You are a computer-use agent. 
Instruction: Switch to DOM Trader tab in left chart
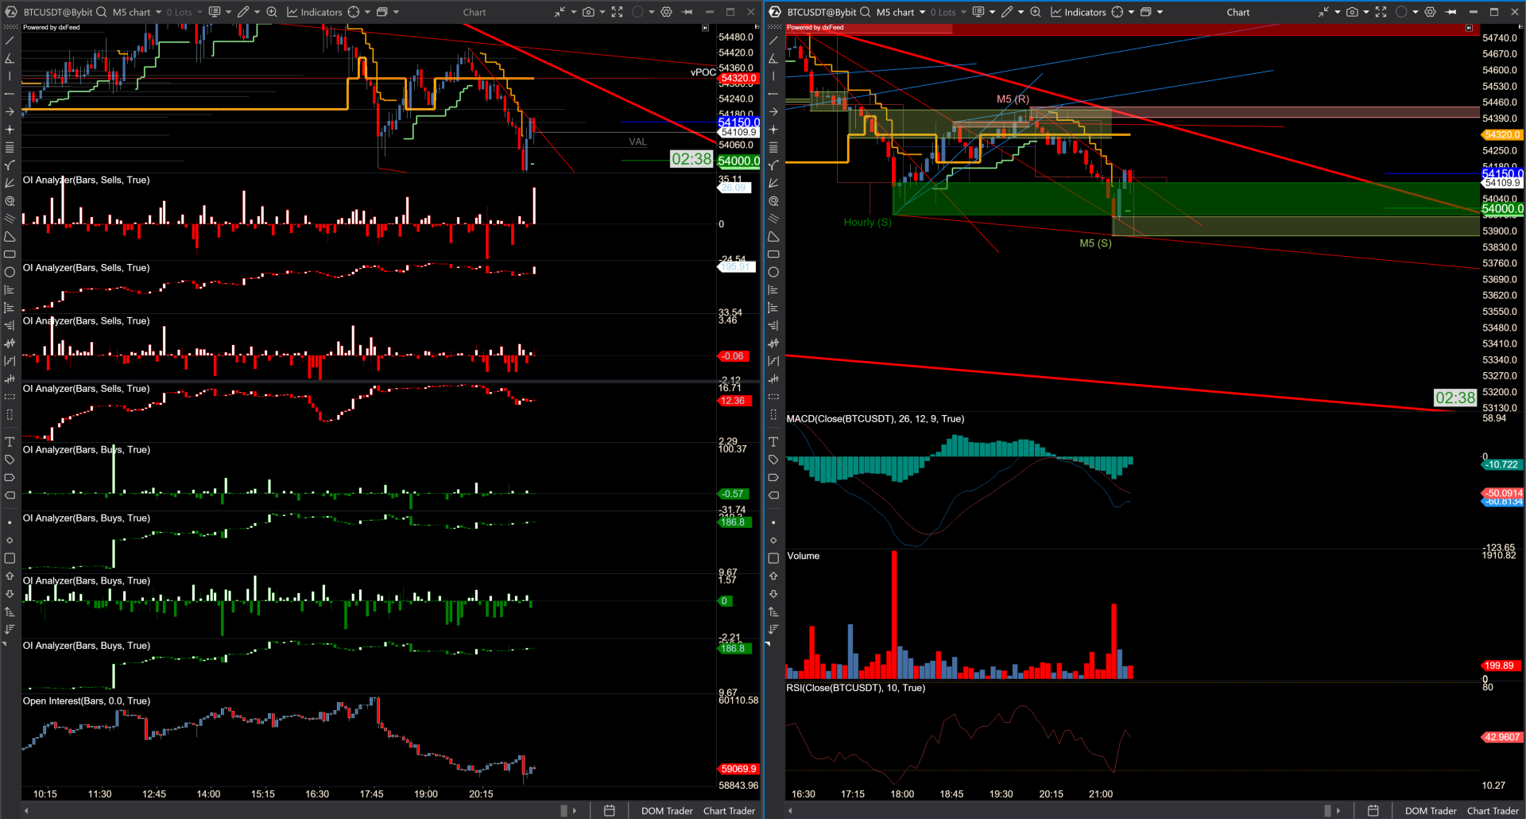point(666,811)
